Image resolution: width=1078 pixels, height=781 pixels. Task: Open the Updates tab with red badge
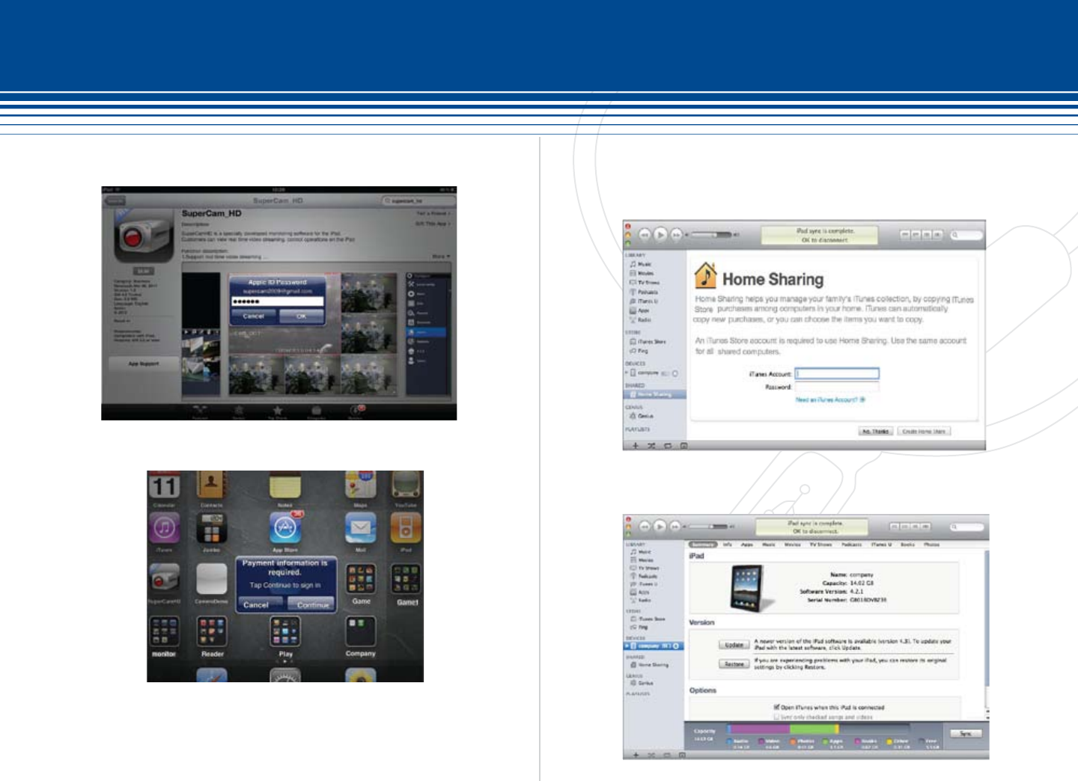pos(356,411)
